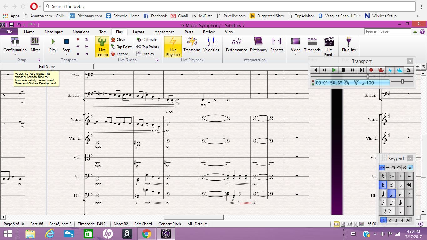This screenshot has width=427, height=240.
Task: Toggle the metronome click in Transport
Action: [409, 70]
